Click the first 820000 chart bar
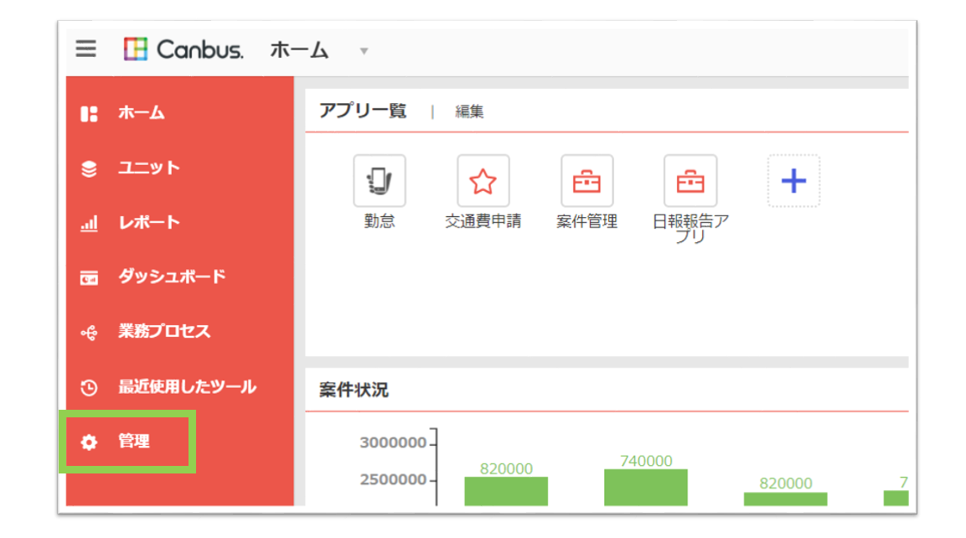This screenshot has height=538, width=966. (506, 491)
